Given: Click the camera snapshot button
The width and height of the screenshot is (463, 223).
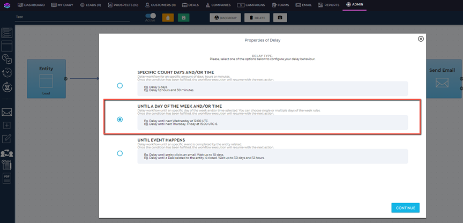Looking at the screenshot, I should click(x=280, y=18).
